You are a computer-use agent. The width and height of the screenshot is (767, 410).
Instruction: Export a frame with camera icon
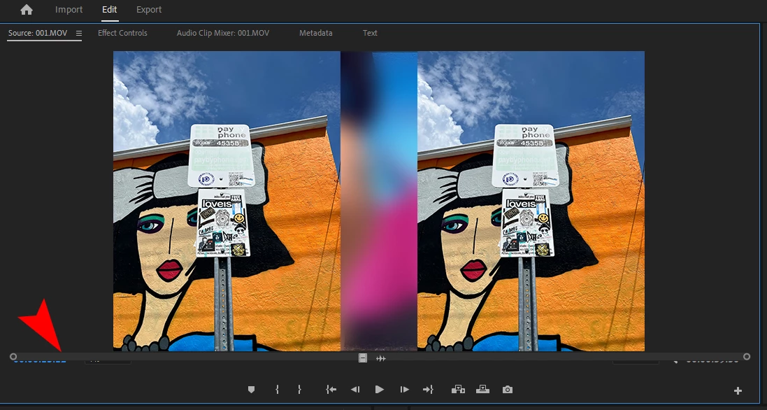(508, 390)
